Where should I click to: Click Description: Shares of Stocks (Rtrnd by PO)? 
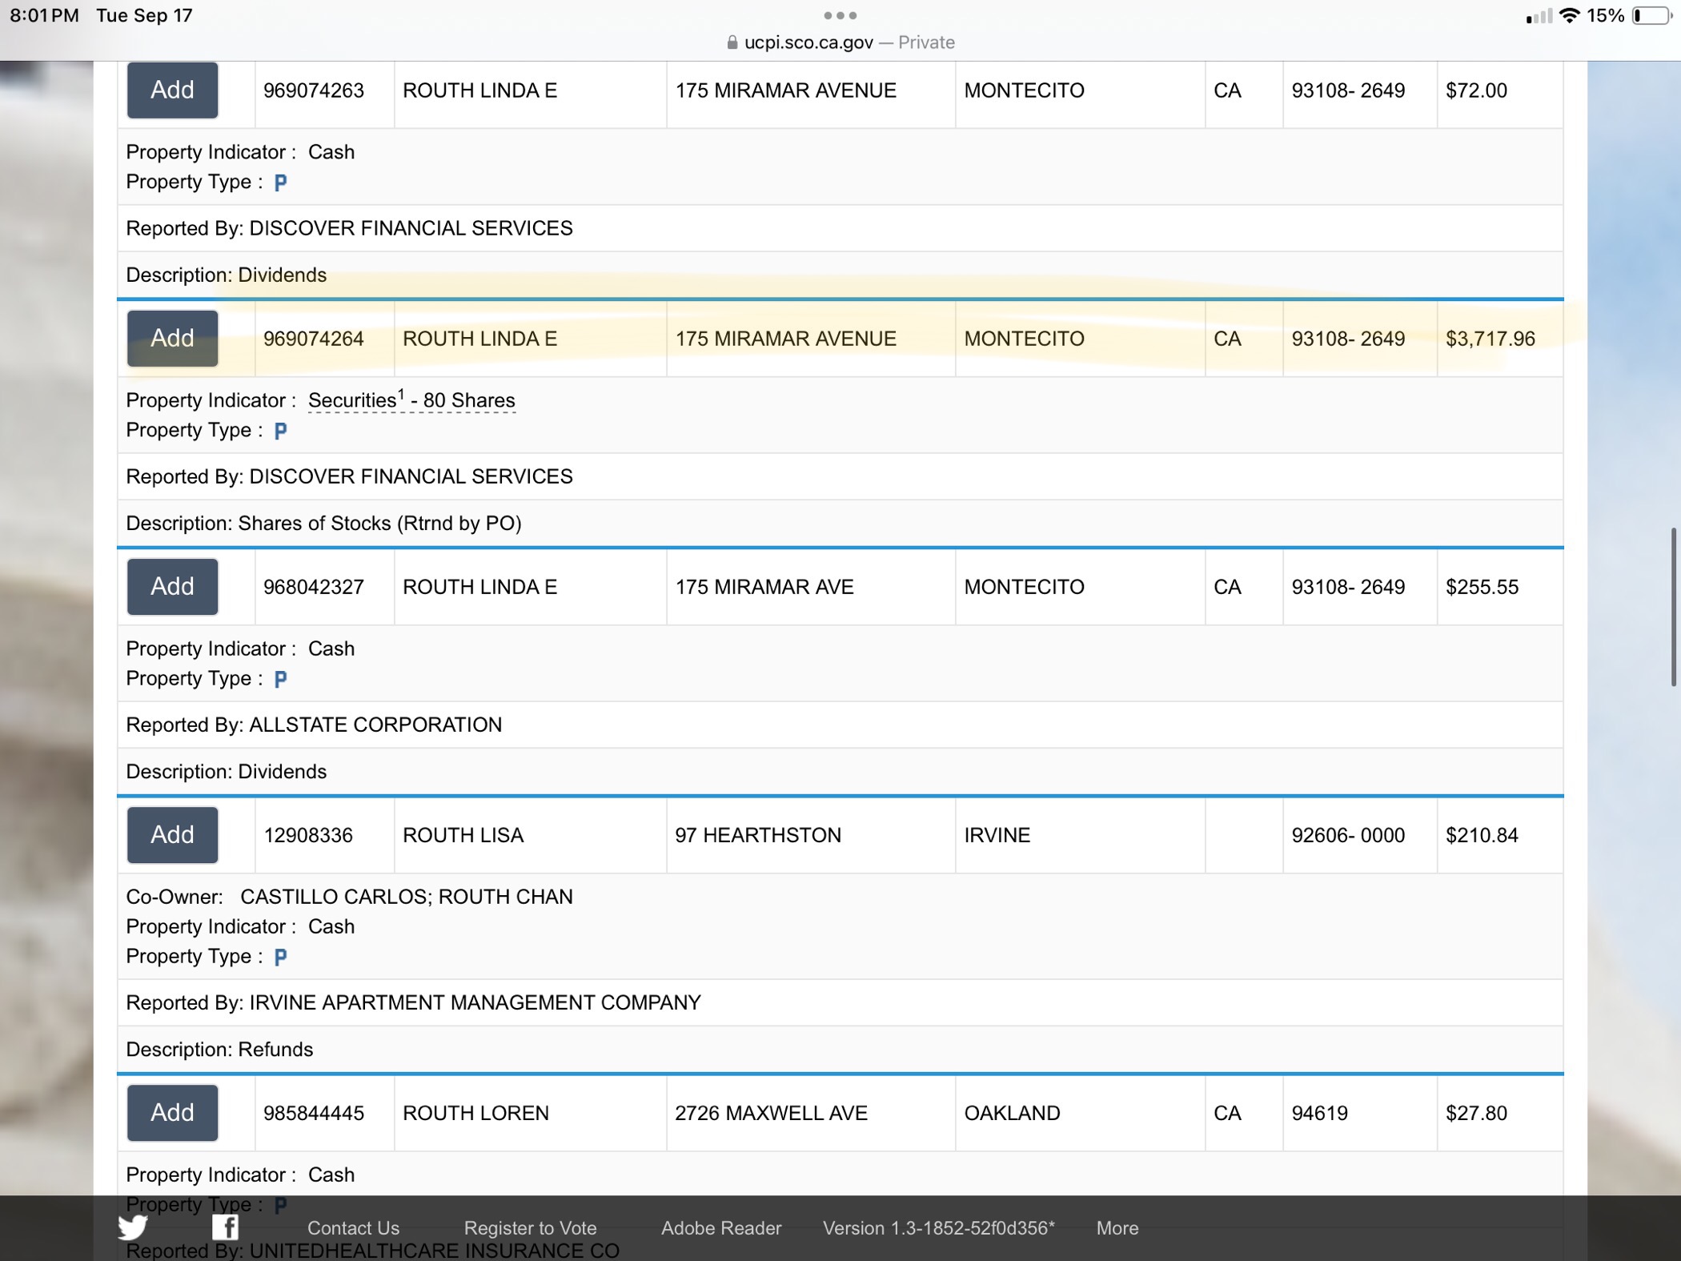(840, 523)
